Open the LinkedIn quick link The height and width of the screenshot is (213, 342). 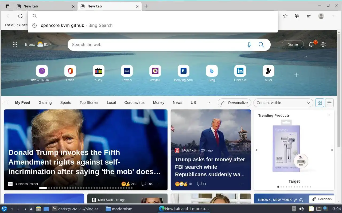point(240,73)
